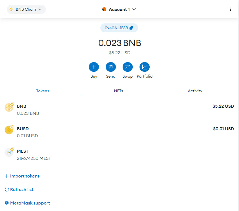Switch to the Activity tab
The width and height of the screenshot is (239, 211).
pos(195,91)
